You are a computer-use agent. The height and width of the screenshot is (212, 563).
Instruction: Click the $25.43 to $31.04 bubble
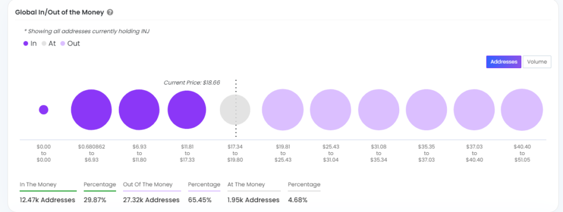330,110
